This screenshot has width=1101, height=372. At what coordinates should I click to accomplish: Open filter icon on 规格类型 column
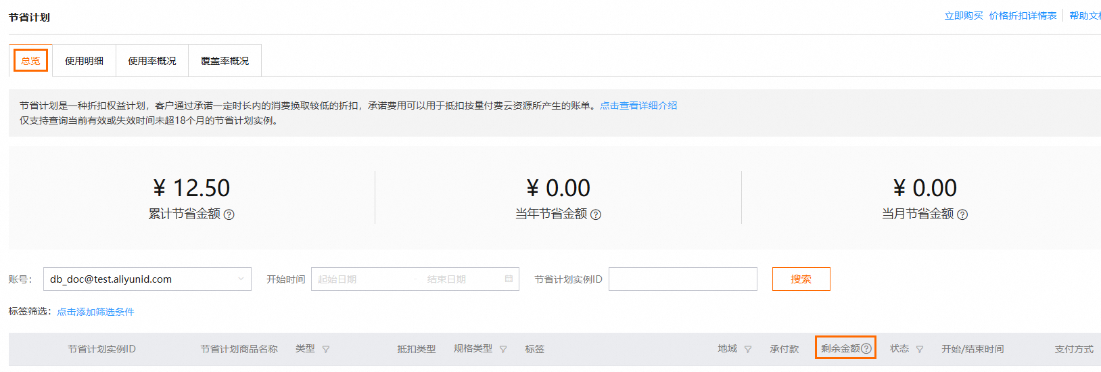[503, 350]
